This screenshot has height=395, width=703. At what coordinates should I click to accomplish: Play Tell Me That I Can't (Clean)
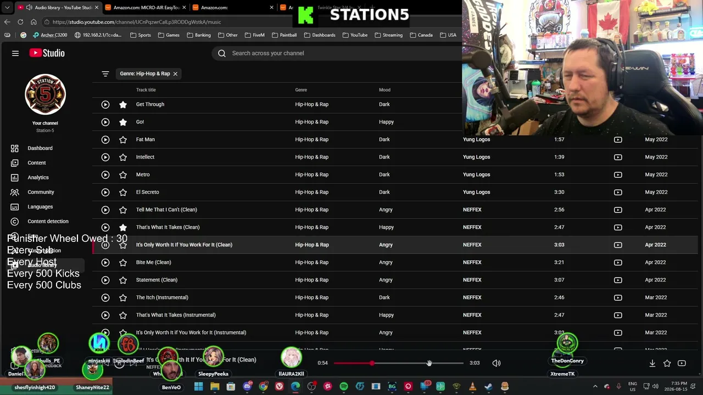(105, 210)
